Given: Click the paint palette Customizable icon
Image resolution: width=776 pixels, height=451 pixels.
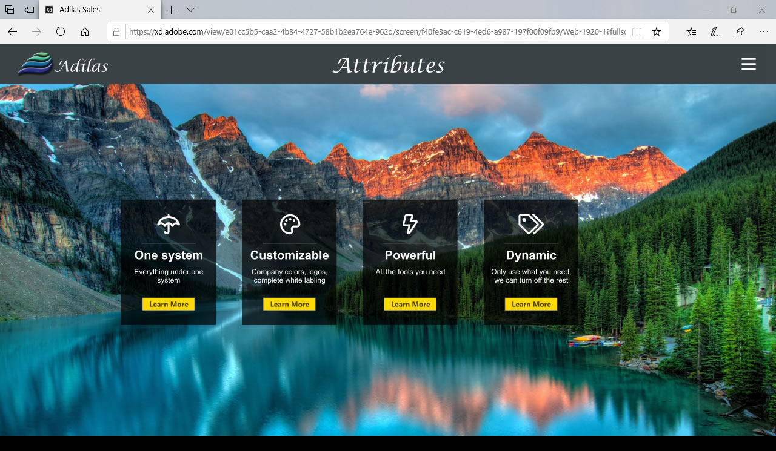Looking at the screenshot, I should (290, 224).
